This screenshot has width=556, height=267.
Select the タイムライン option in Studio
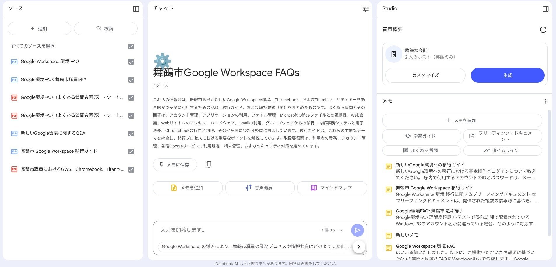pyautogui.click(x=502, y=150)
